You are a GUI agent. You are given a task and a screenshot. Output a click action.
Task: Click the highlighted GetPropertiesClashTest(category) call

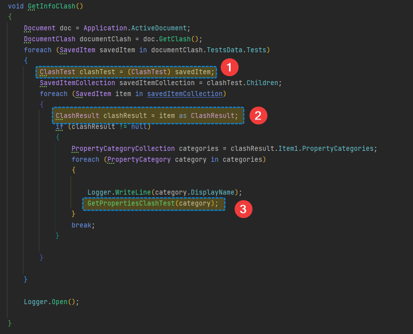[x=153, y=204]
